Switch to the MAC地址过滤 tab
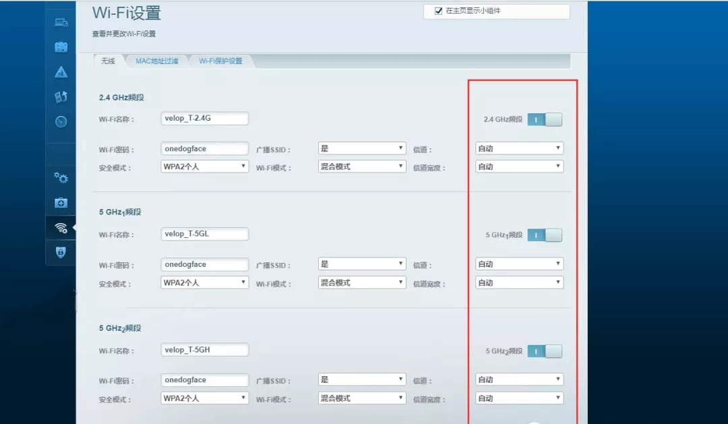728x424 pixels. coord(156,61)
